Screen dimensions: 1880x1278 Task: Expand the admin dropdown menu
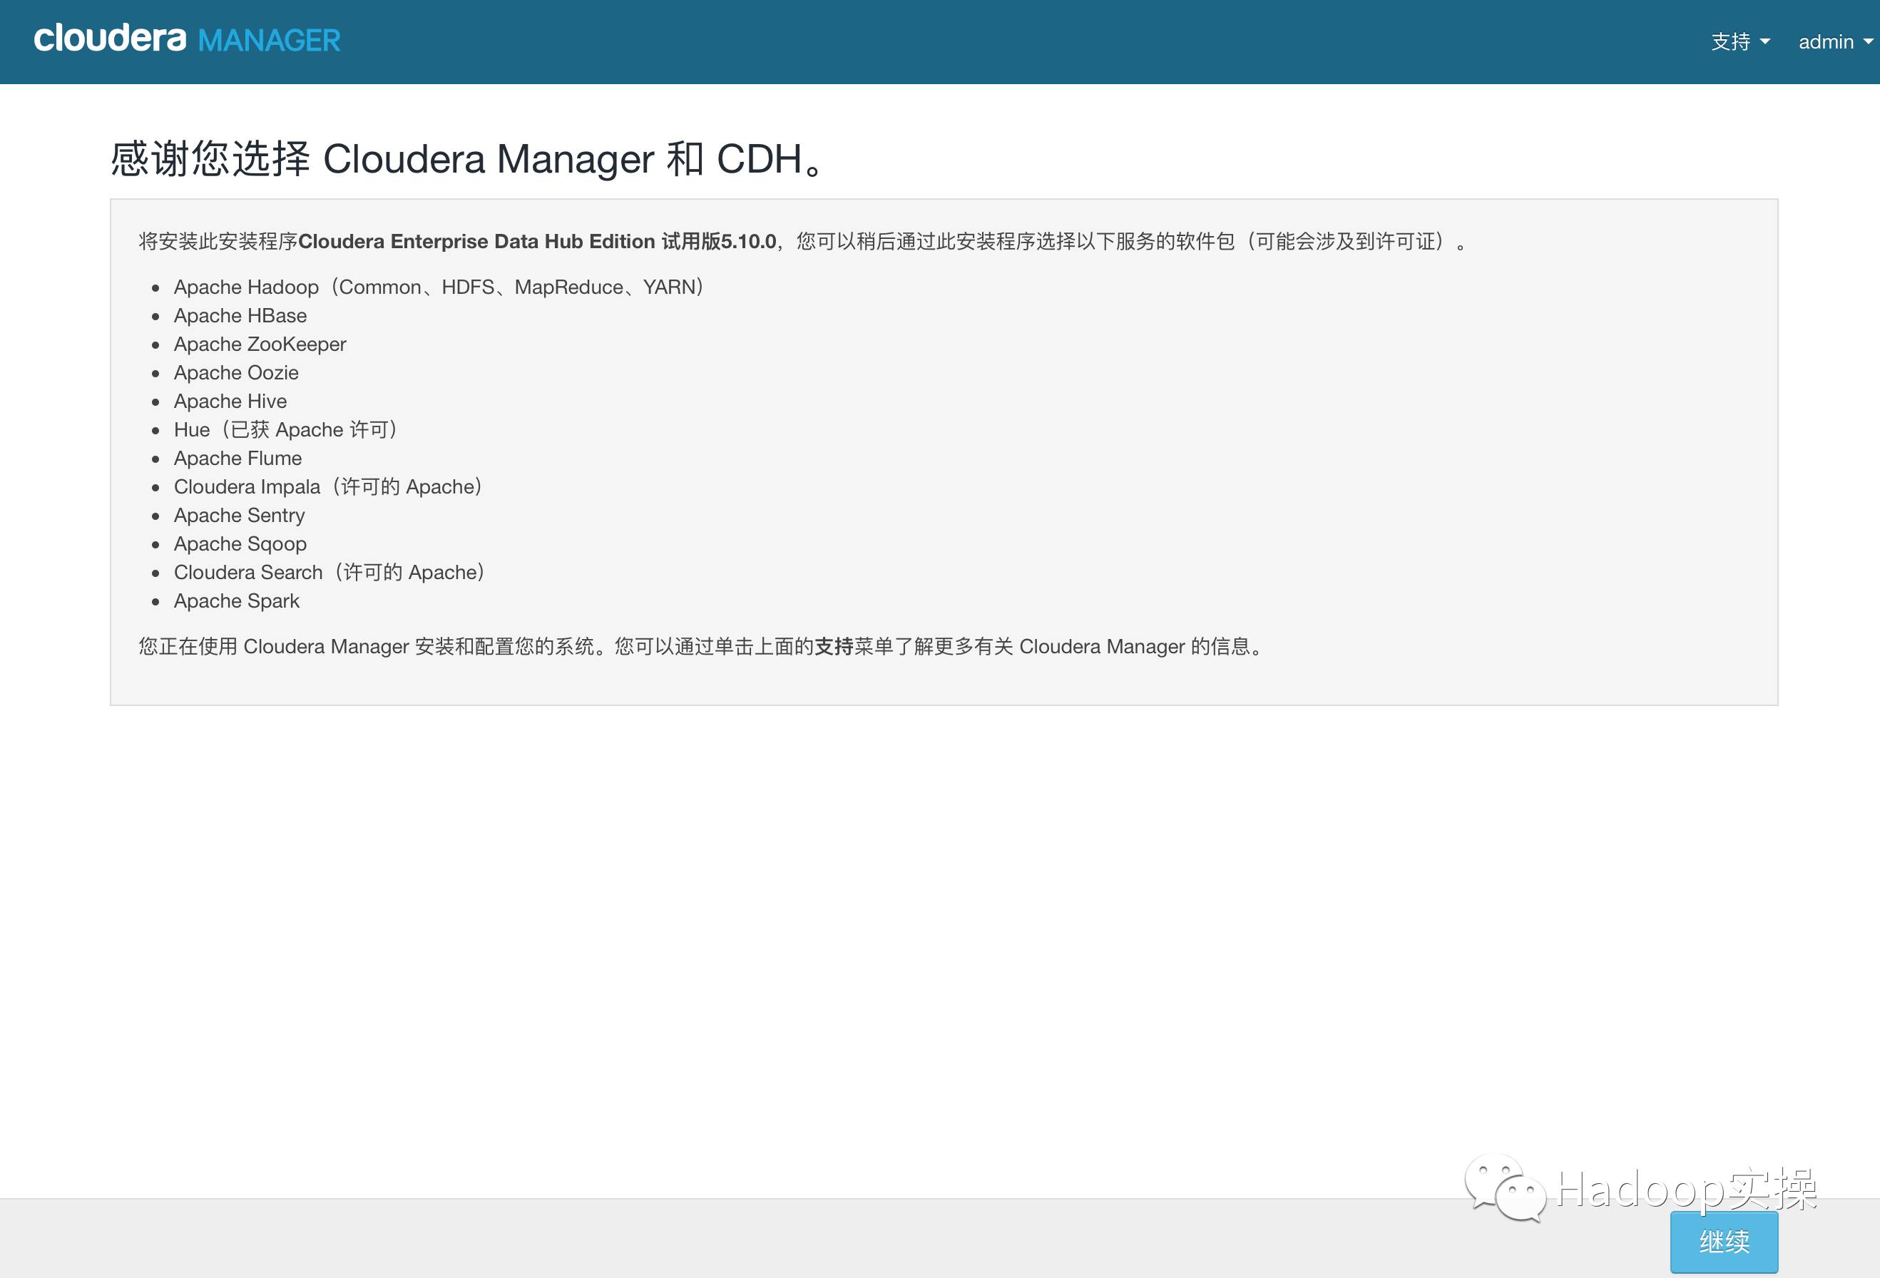coord(1833,41)
